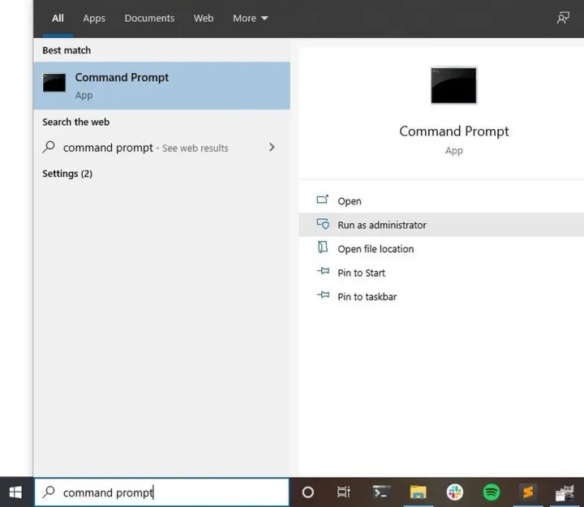Select the Web search tab
Viewport: 584px width, 507px height.
[204, 18]
